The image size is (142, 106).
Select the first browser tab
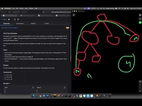[10, 16]
